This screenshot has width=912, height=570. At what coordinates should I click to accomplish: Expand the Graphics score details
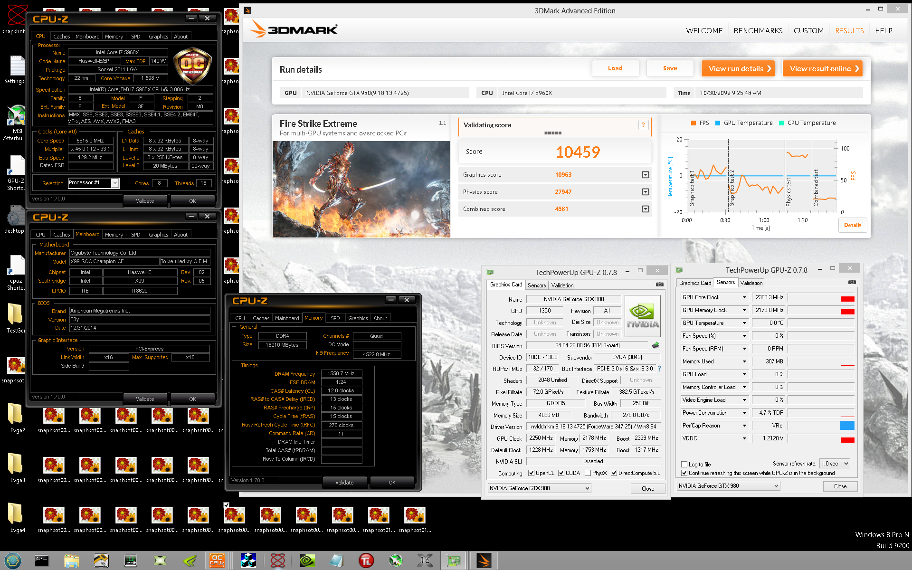pyautogui.click(x=645, y=175)
